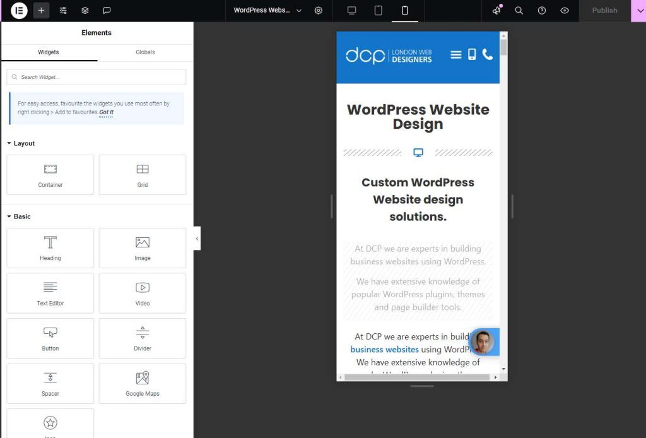
Task: Open the Elementor logo menu
Action: click(19, 10)
